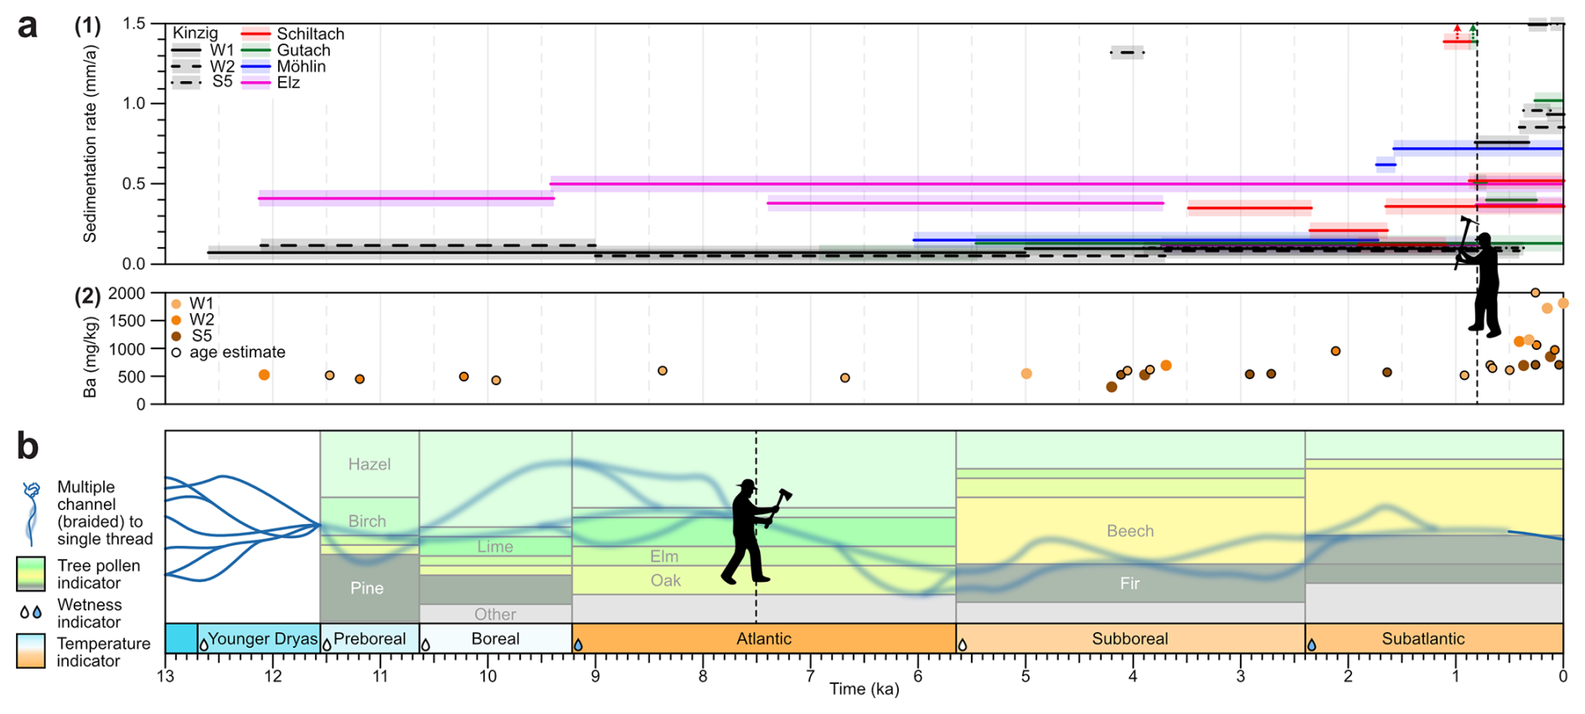Click the blue droplet at Atlantic period start
The image size is (1585, 714).
(x=578, y=645)
